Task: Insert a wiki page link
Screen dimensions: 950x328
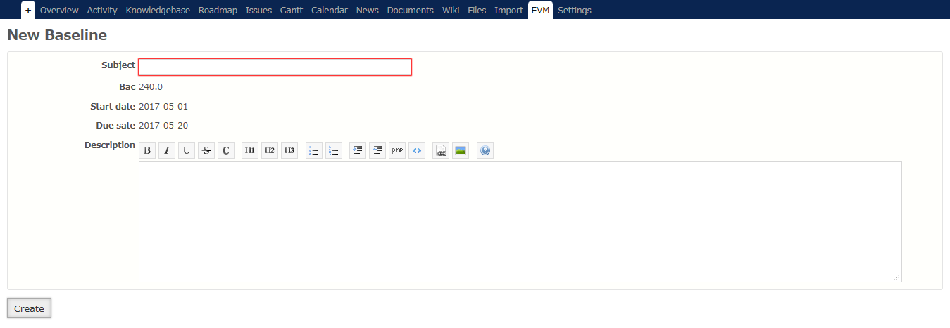Action: point(441,150)
